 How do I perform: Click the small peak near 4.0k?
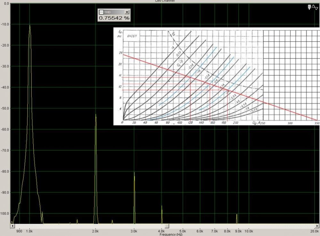click(162, 207)
